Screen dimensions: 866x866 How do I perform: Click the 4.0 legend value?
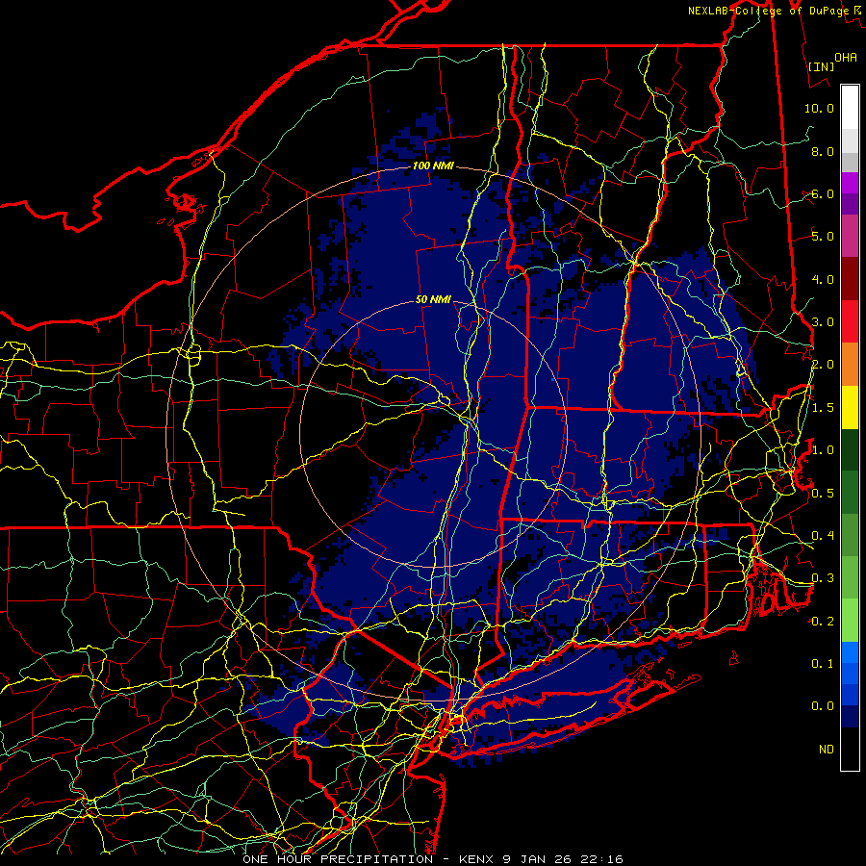tap(823, 279)
